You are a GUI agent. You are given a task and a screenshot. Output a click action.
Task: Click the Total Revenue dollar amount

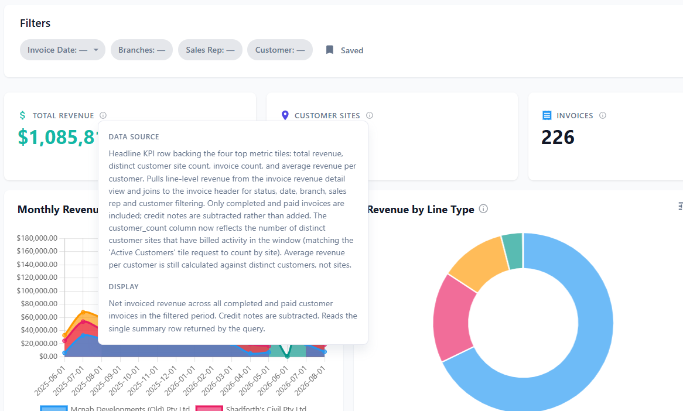coord(58,137)
